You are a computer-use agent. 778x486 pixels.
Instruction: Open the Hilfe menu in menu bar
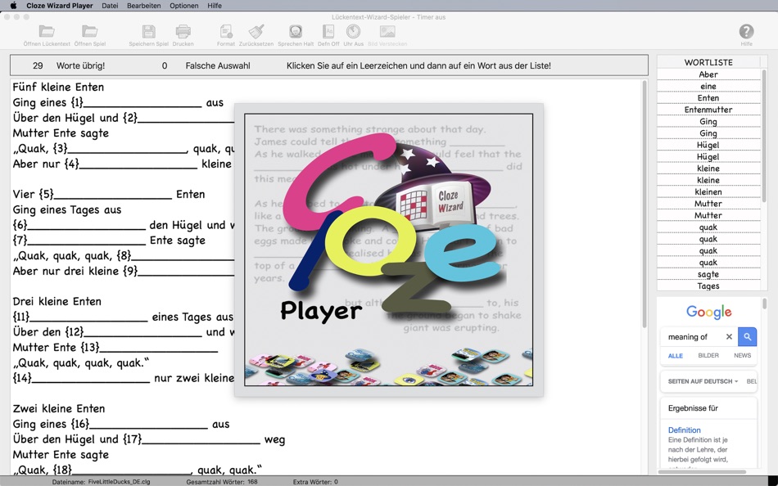[x=215, y=6]
